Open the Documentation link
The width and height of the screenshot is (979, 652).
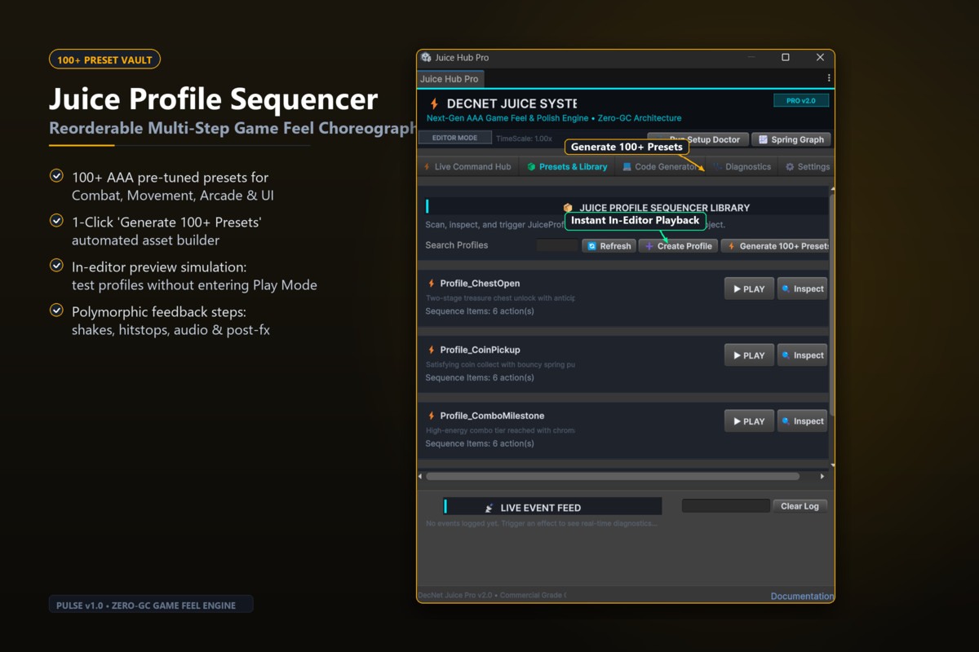pos(802,596)
